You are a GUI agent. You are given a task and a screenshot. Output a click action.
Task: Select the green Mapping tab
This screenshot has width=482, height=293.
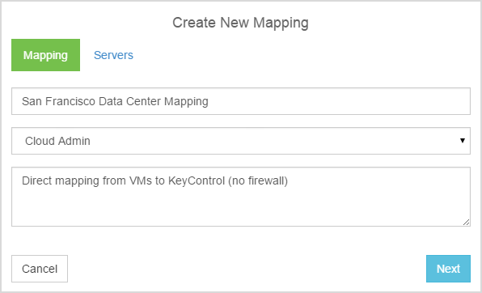tap(45, 55)
